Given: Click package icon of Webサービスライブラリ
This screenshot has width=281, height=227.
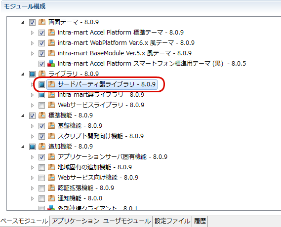Looking at the screenshot, I should click(51, 105).
